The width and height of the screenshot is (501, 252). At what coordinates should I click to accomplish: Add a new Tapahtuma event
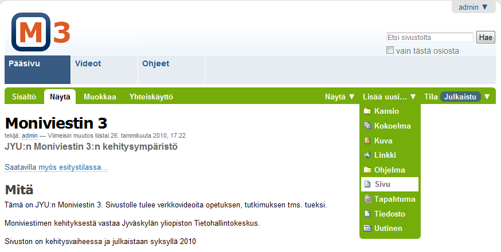(389, 199)
